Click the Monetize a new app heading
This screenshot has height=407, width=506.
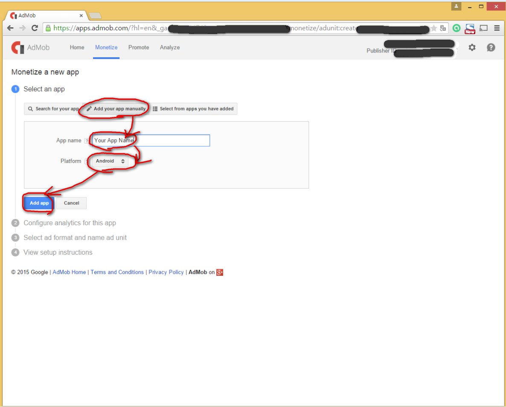coord(45,72)
